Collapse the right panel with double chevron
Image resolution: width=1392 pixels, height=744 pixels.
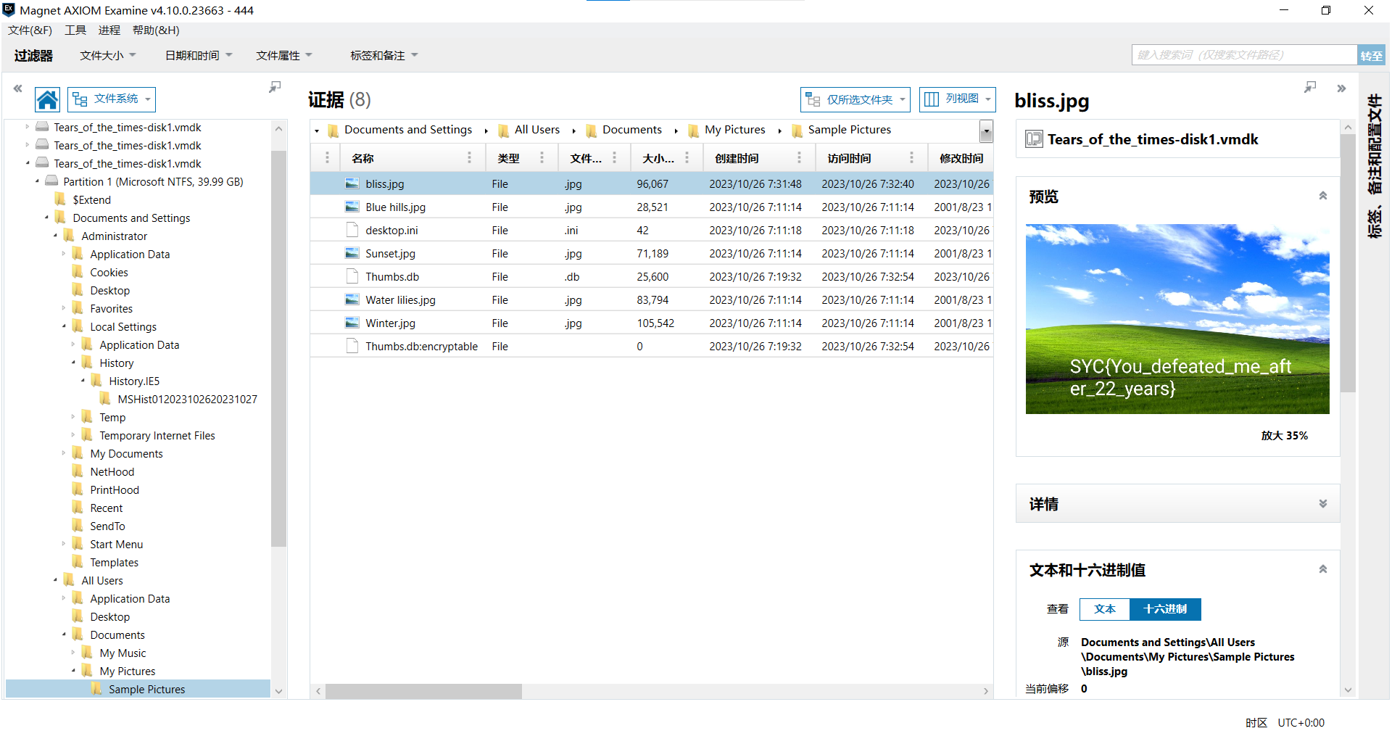[x=1341, y=88]
